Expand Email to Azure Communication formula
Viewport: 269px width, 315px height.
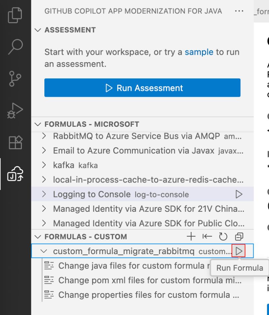(44, 151)
